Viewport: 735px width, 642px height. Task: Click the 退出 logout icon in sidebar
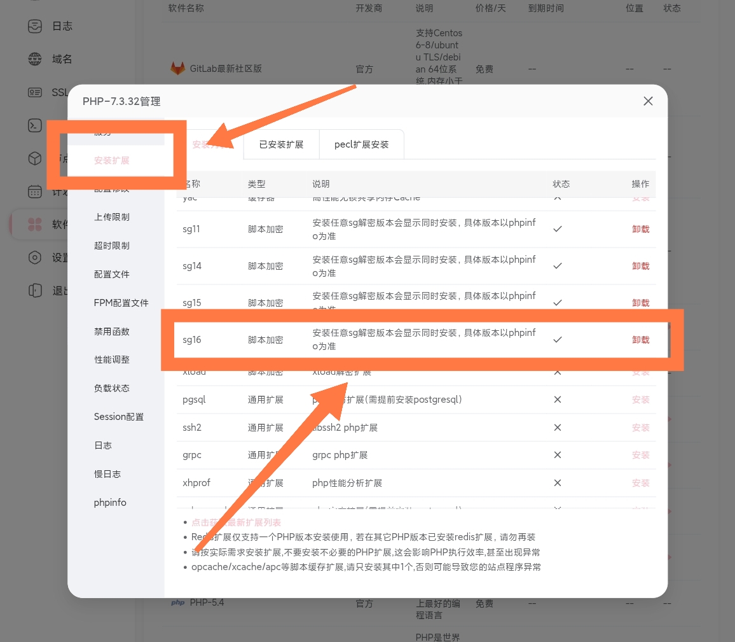coord(35,291)
